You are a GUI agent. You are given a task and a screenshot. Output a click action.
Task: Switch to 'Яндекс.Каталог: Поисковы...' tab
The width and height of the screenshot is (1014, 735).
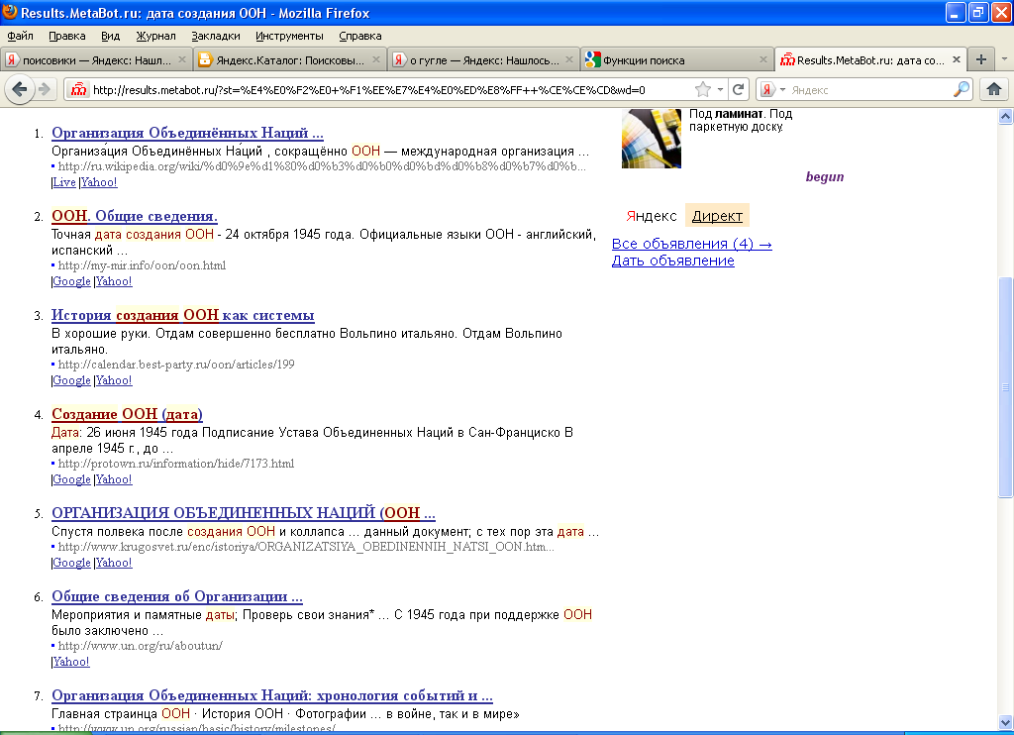(x=290, y=59)
